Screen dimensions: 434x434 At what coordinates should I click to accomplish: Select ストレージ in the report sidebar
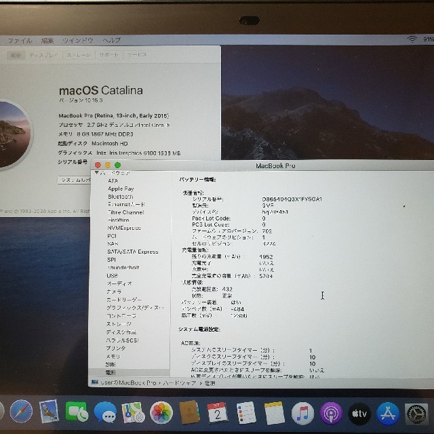click(119, 324)
